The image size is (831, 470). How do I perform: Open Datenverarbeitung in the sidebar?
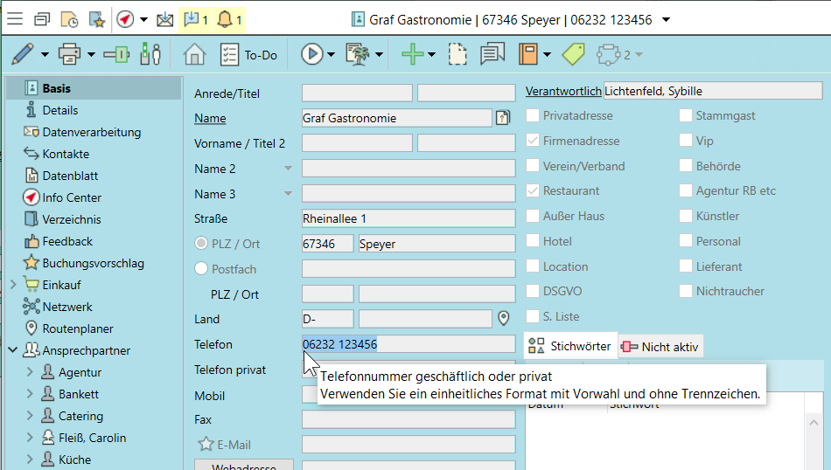point(91,132)
